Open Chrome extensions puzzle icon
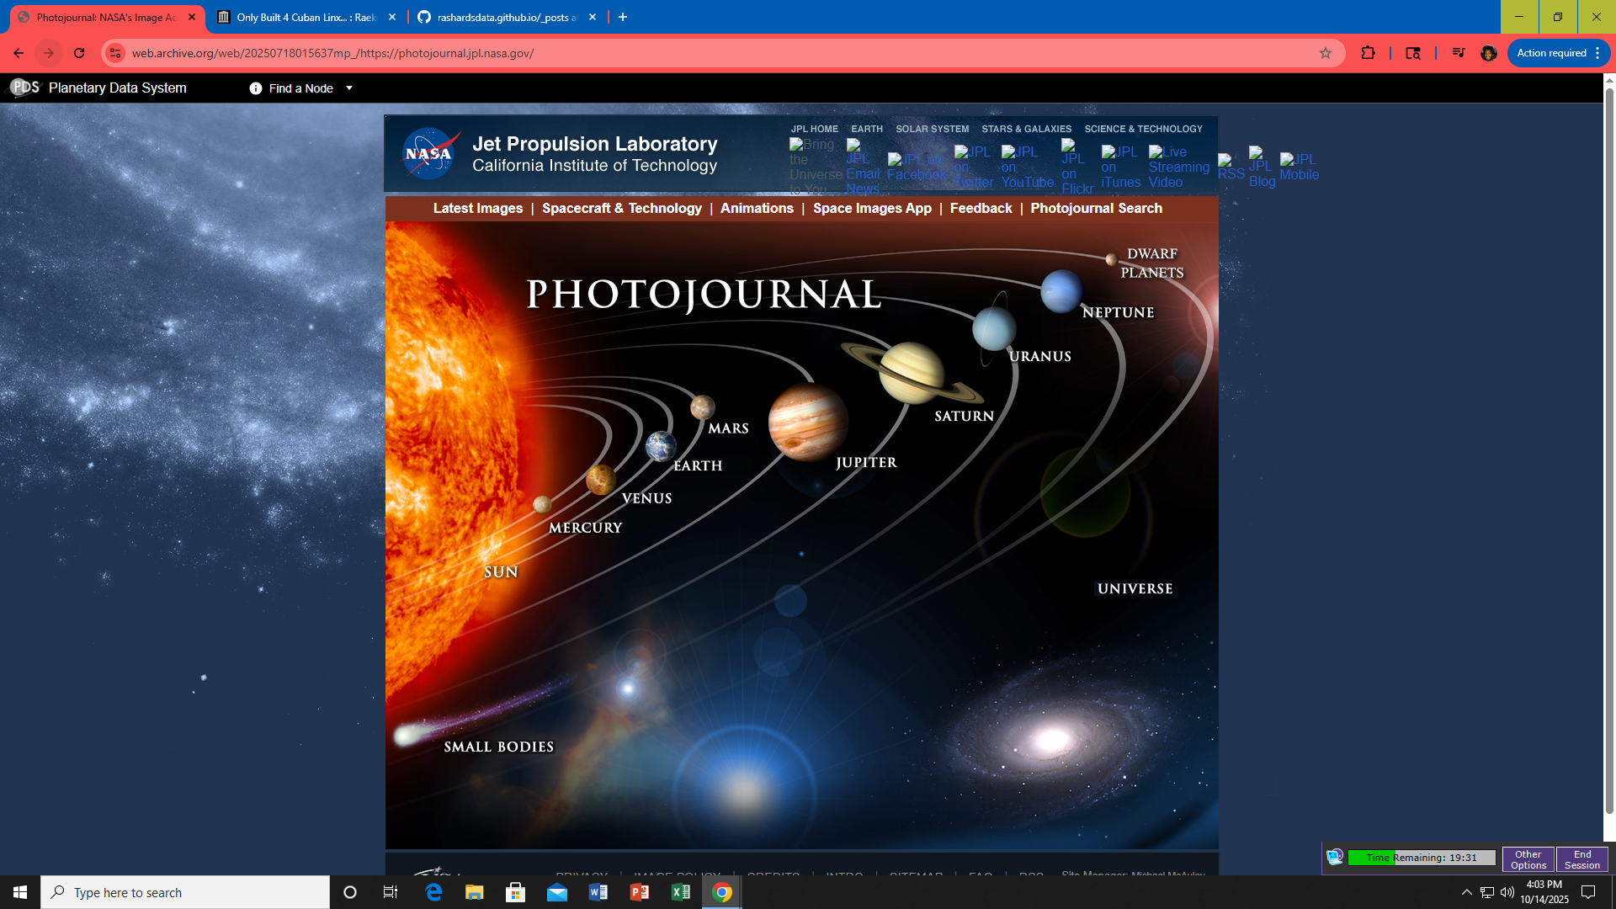 [1368, 53]
